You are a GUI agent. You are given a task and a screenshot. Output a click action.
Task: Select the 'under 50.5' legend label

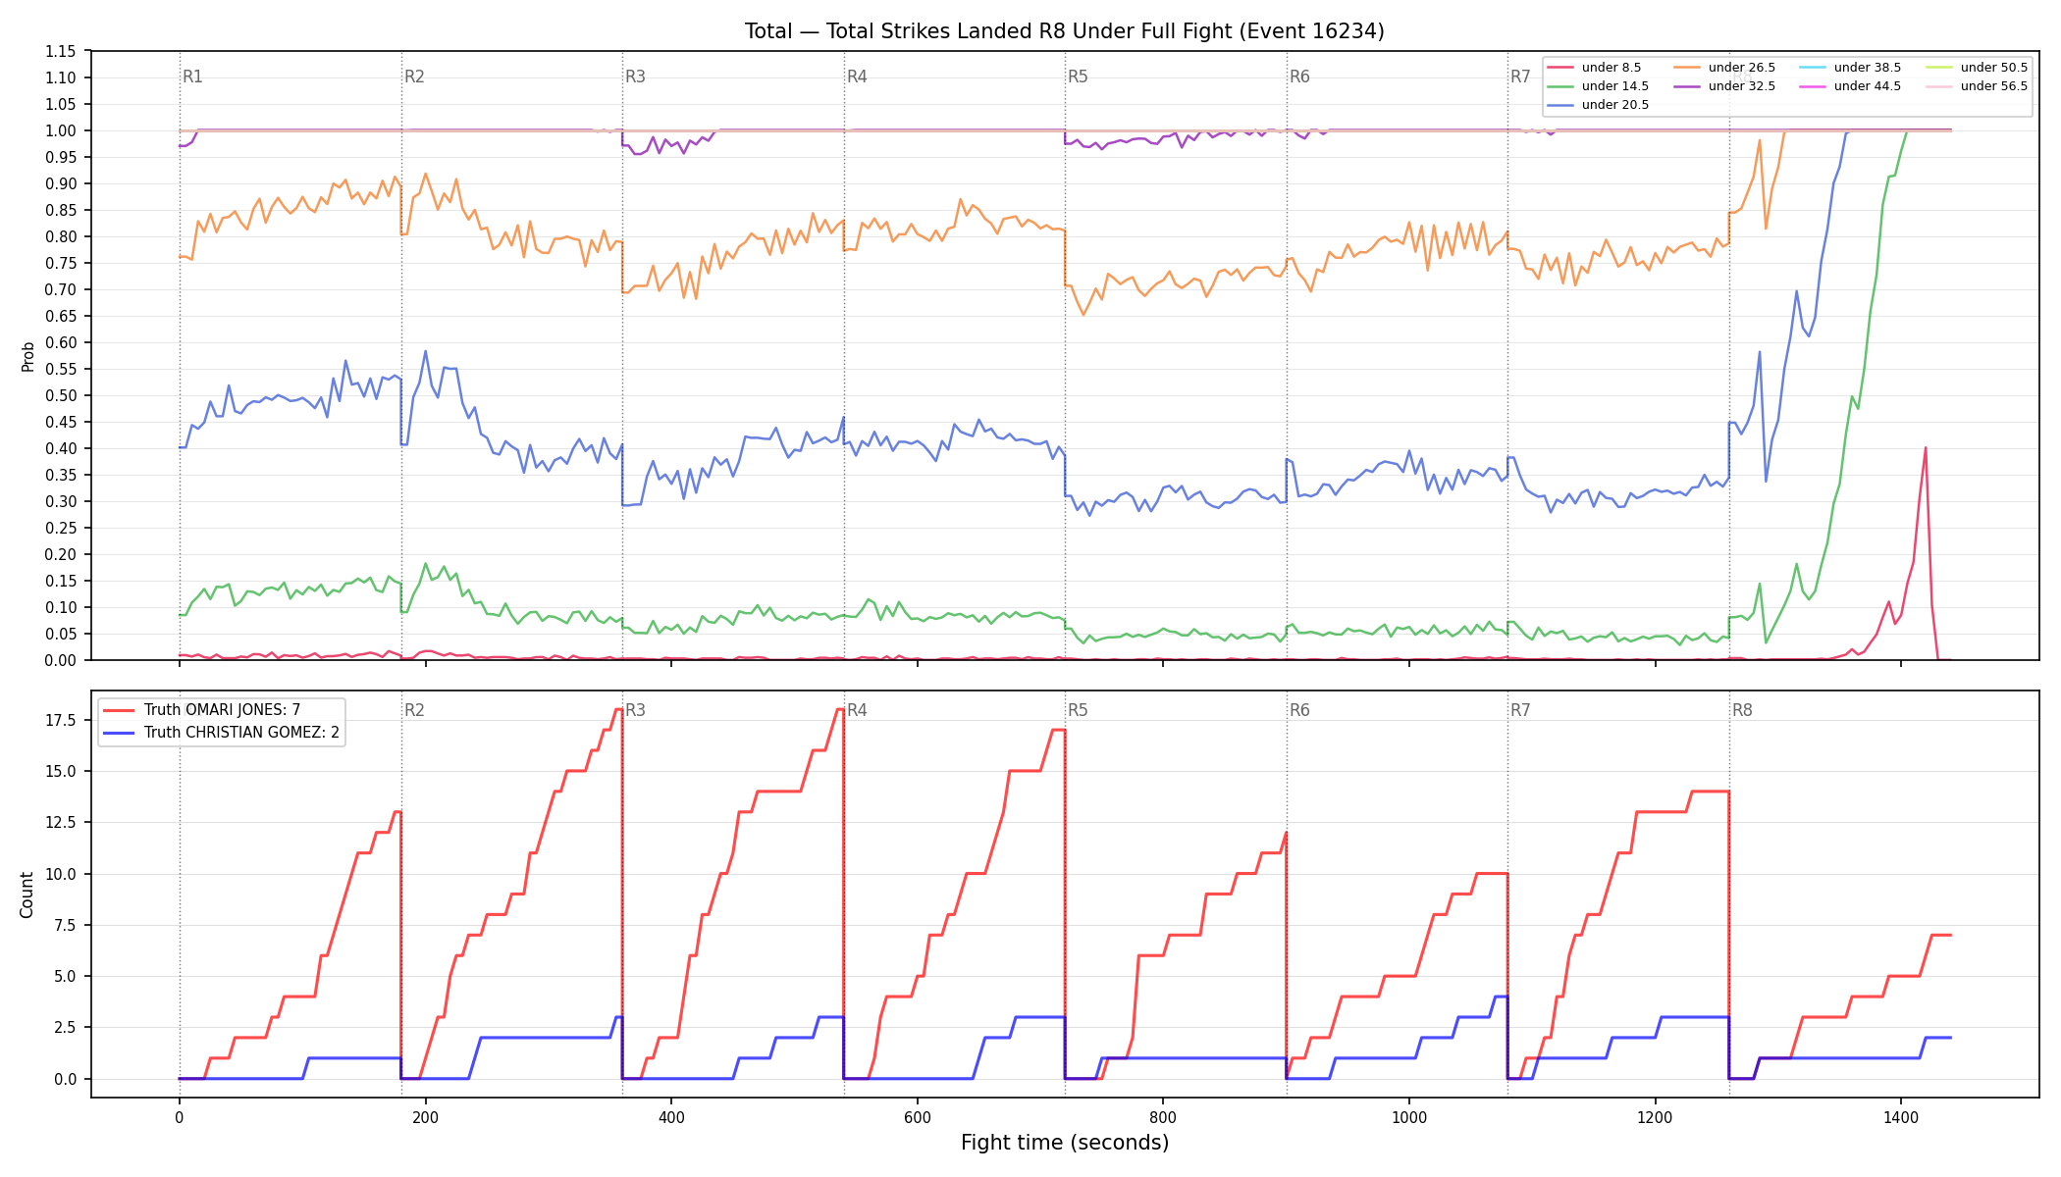click(x=1994, y=68)
